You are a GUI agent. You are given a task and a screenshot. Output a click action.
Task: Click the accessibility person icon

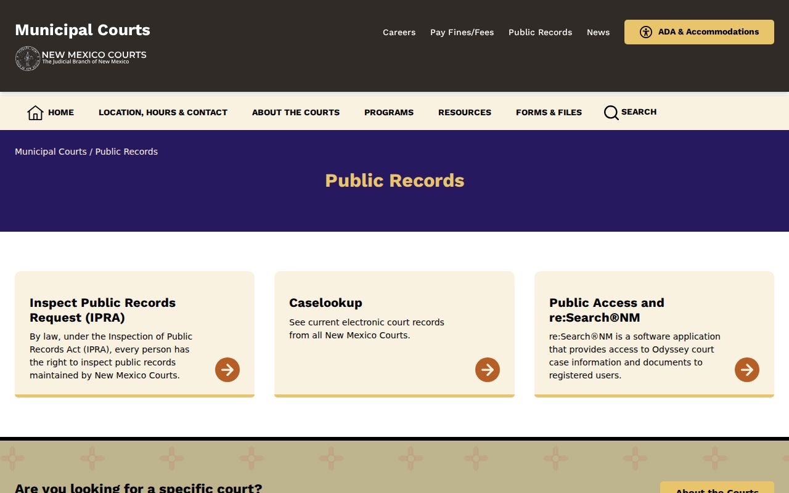pos(646,32)
